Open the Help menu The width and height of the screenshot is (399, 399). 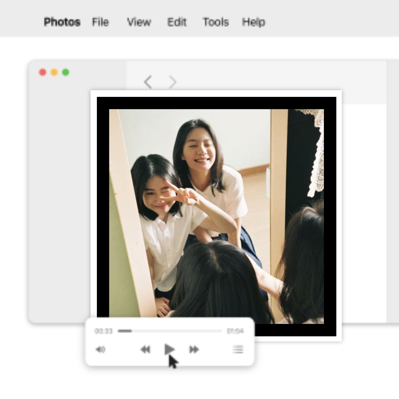click(x=253, y=22)
